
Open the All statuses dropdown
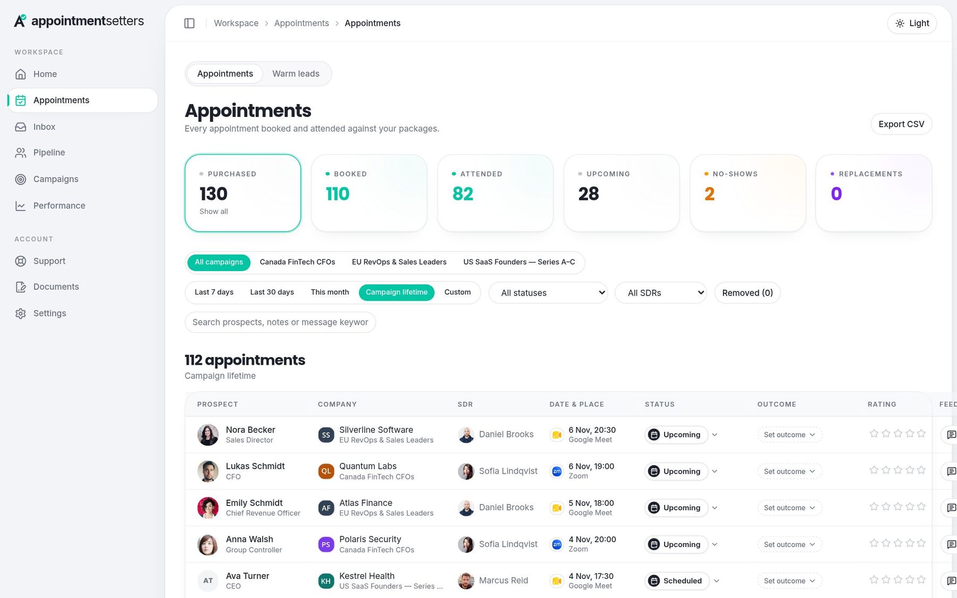[548, 293]
